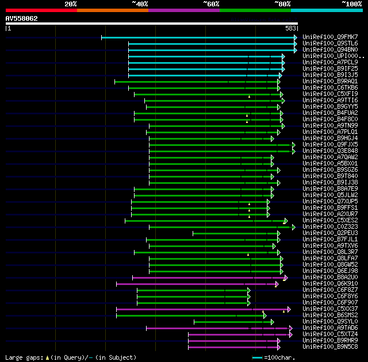Select label UniRef100_C5XES2
This screenshot has height=362, width=368.
(330, 221)
